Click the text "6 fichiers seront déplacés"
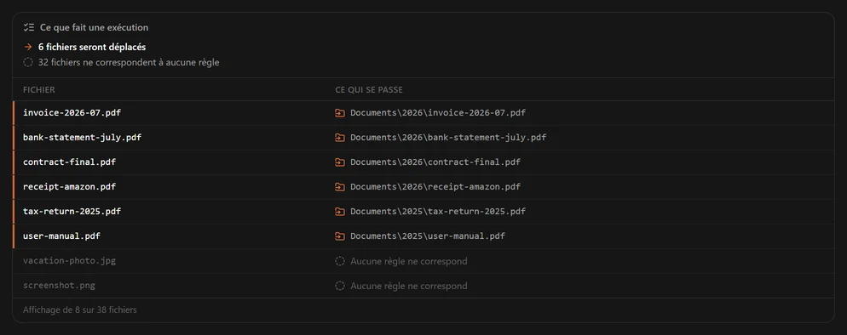Image resolution: width=847 pixels, height=335 pixels. pyautogui.click(x=92, y=48)
